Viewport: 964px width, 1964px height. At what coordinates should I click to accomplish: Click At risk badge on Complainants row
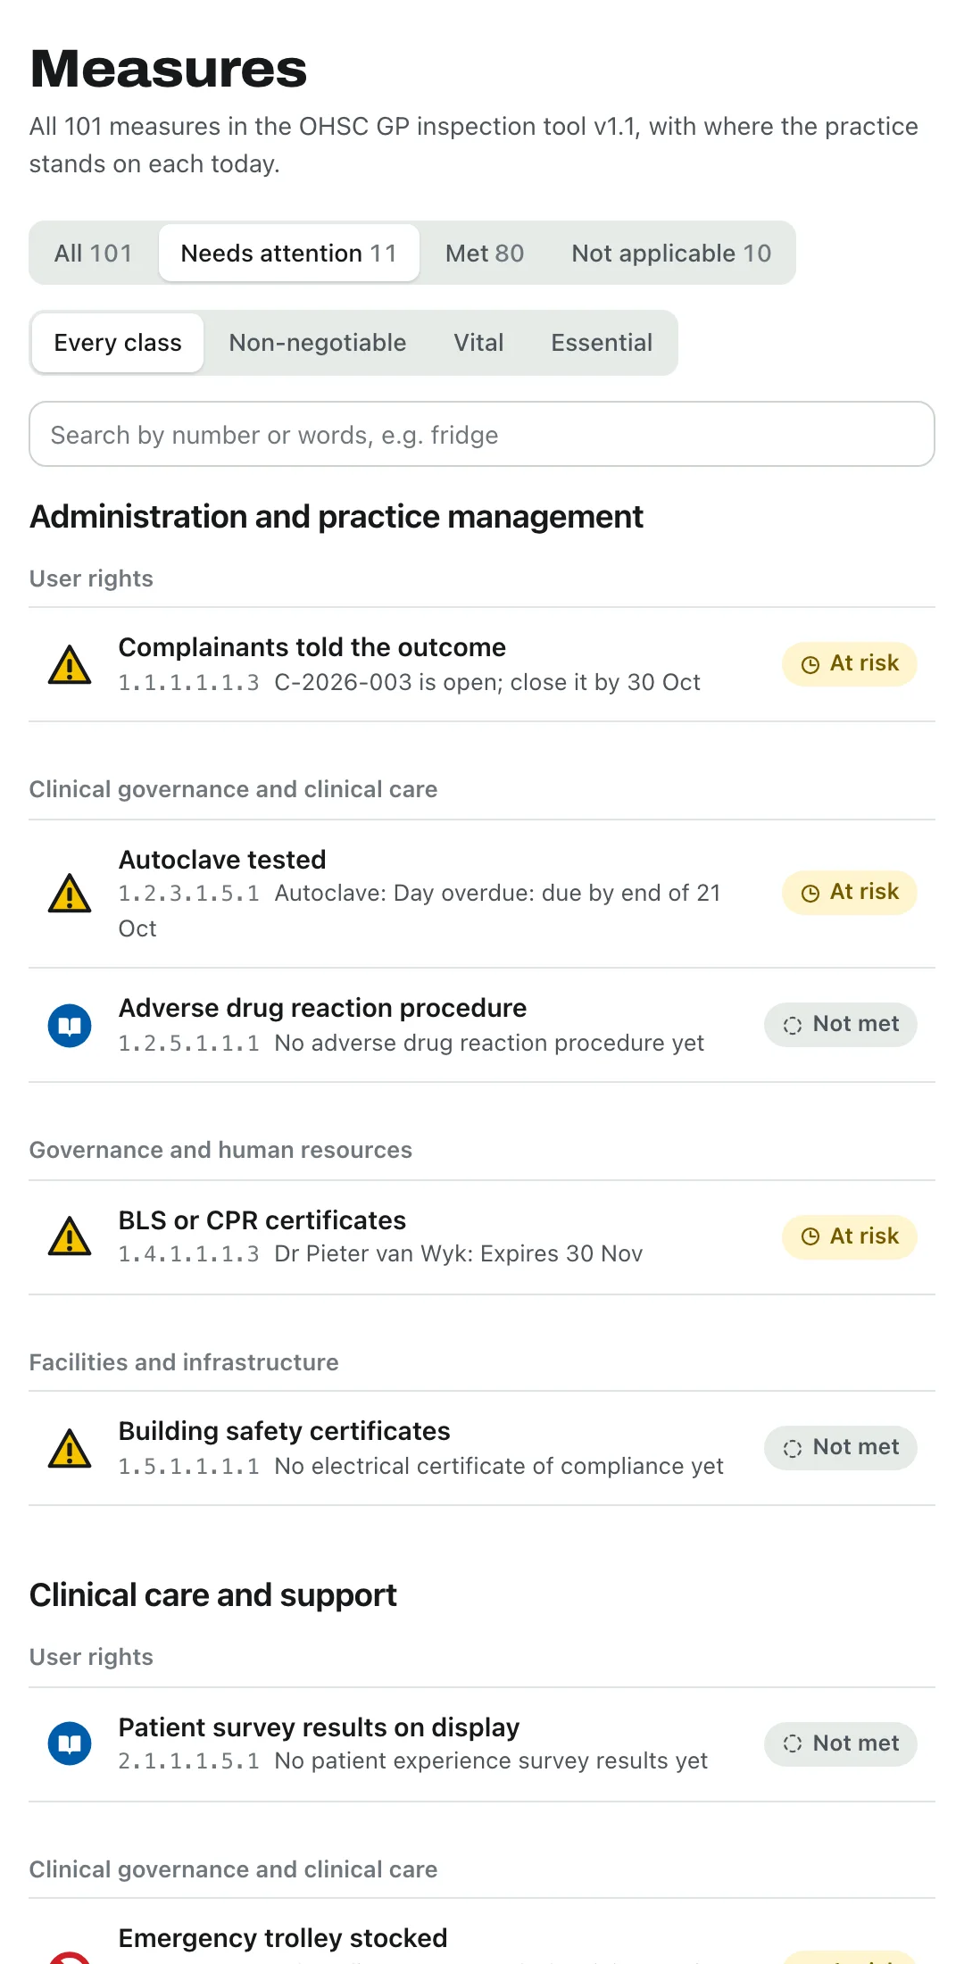pyautogui.click(x=850, y=664)
